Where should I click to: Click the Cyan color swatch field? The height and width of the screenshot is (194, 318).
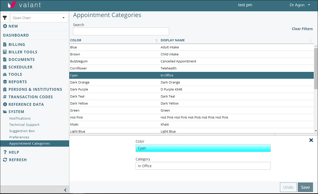203,148
